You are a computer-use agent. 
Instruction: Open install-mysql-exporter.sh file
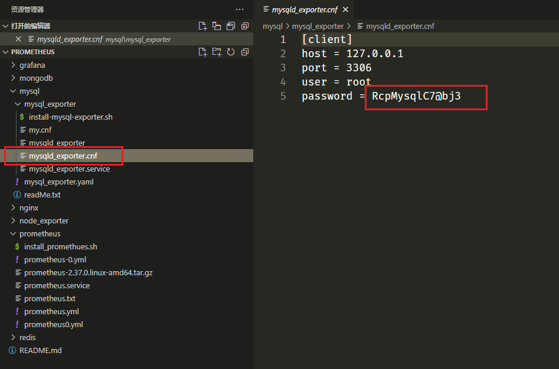pos(70,117)
